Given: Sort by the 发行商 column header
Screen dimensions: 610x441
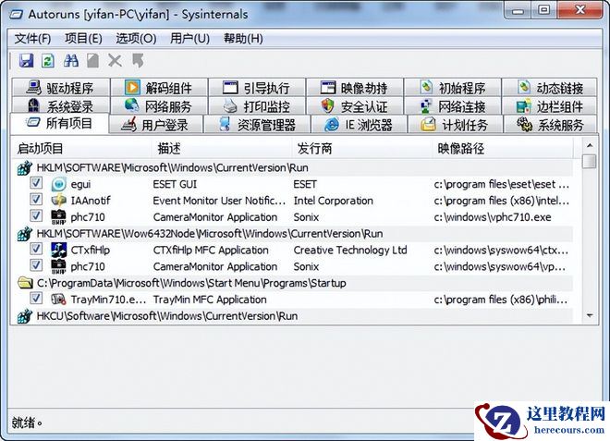Looking at the screenshot, I should tap(362, 148).
